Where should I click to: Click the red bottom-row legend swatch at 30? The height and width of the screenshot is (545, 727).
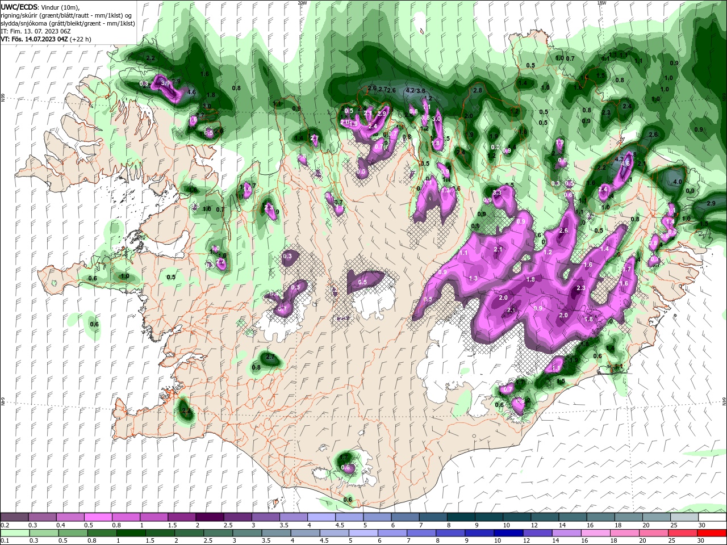point(712,533)
